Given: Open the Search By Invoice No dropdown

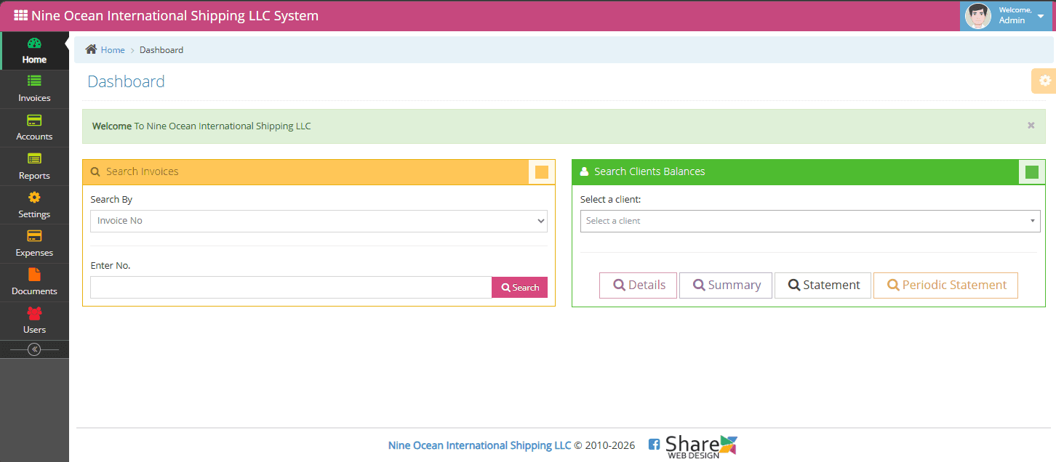Looking at the screenshot, I should click(319, 221).
